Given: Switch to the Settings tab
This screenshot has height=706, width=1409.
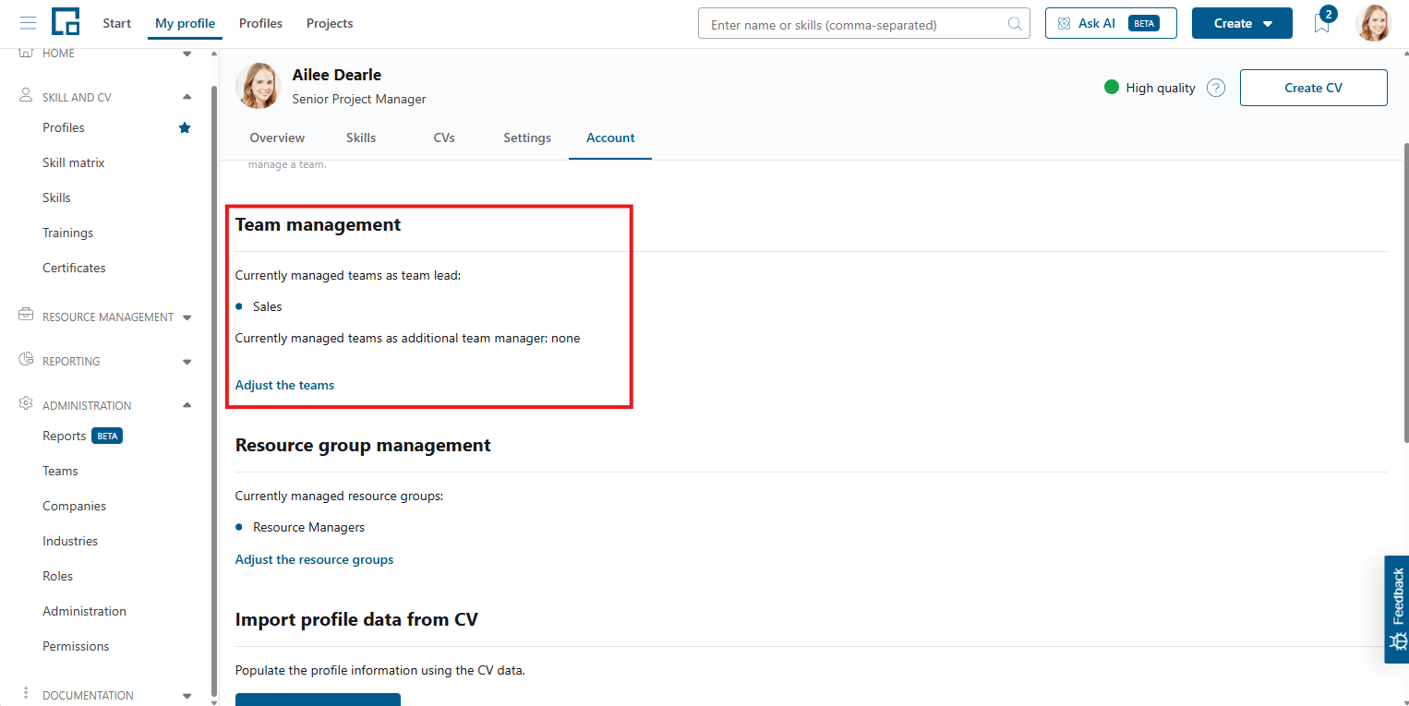Looking at the screenshot, I should (527, 138).
